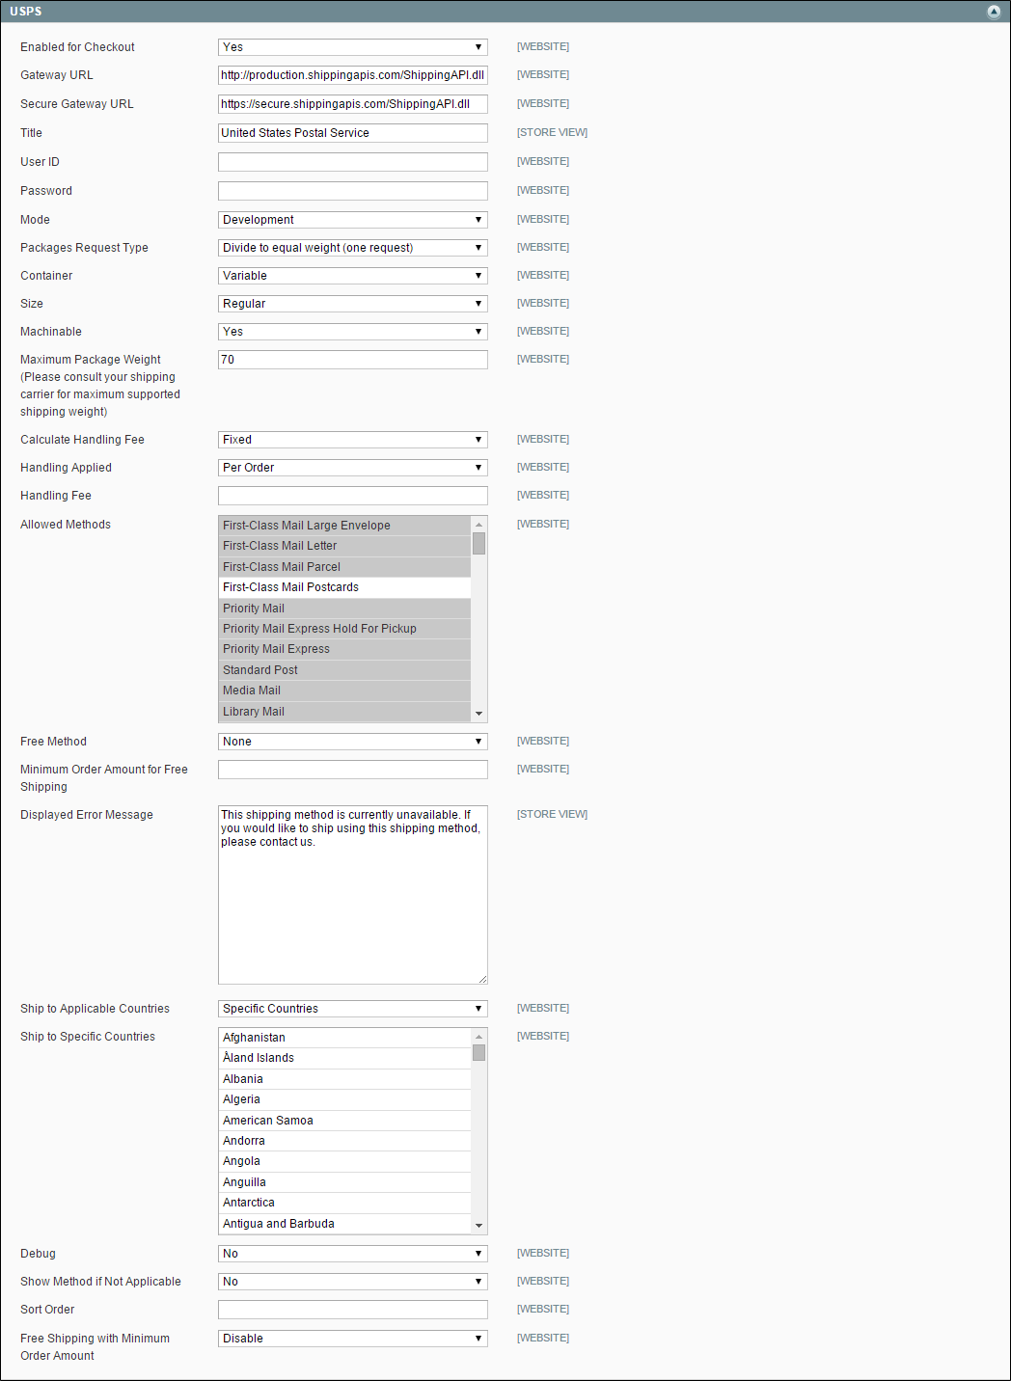Click the Gateway URL input field
Image resolution: width=1011 pixels, height=1381 pixels.
click(353, 75)
